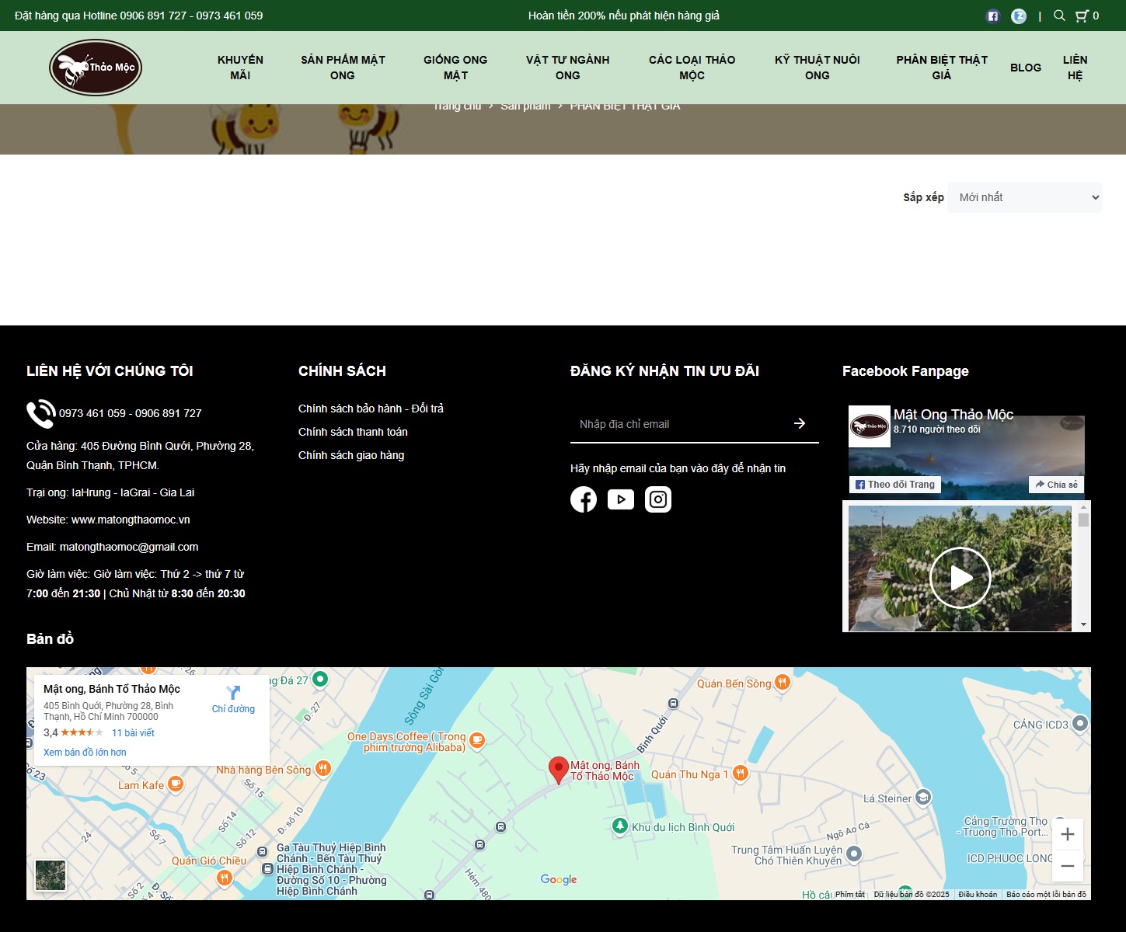
Task: Click the Chỉ đường directions icon
Action: coord(233,693)
